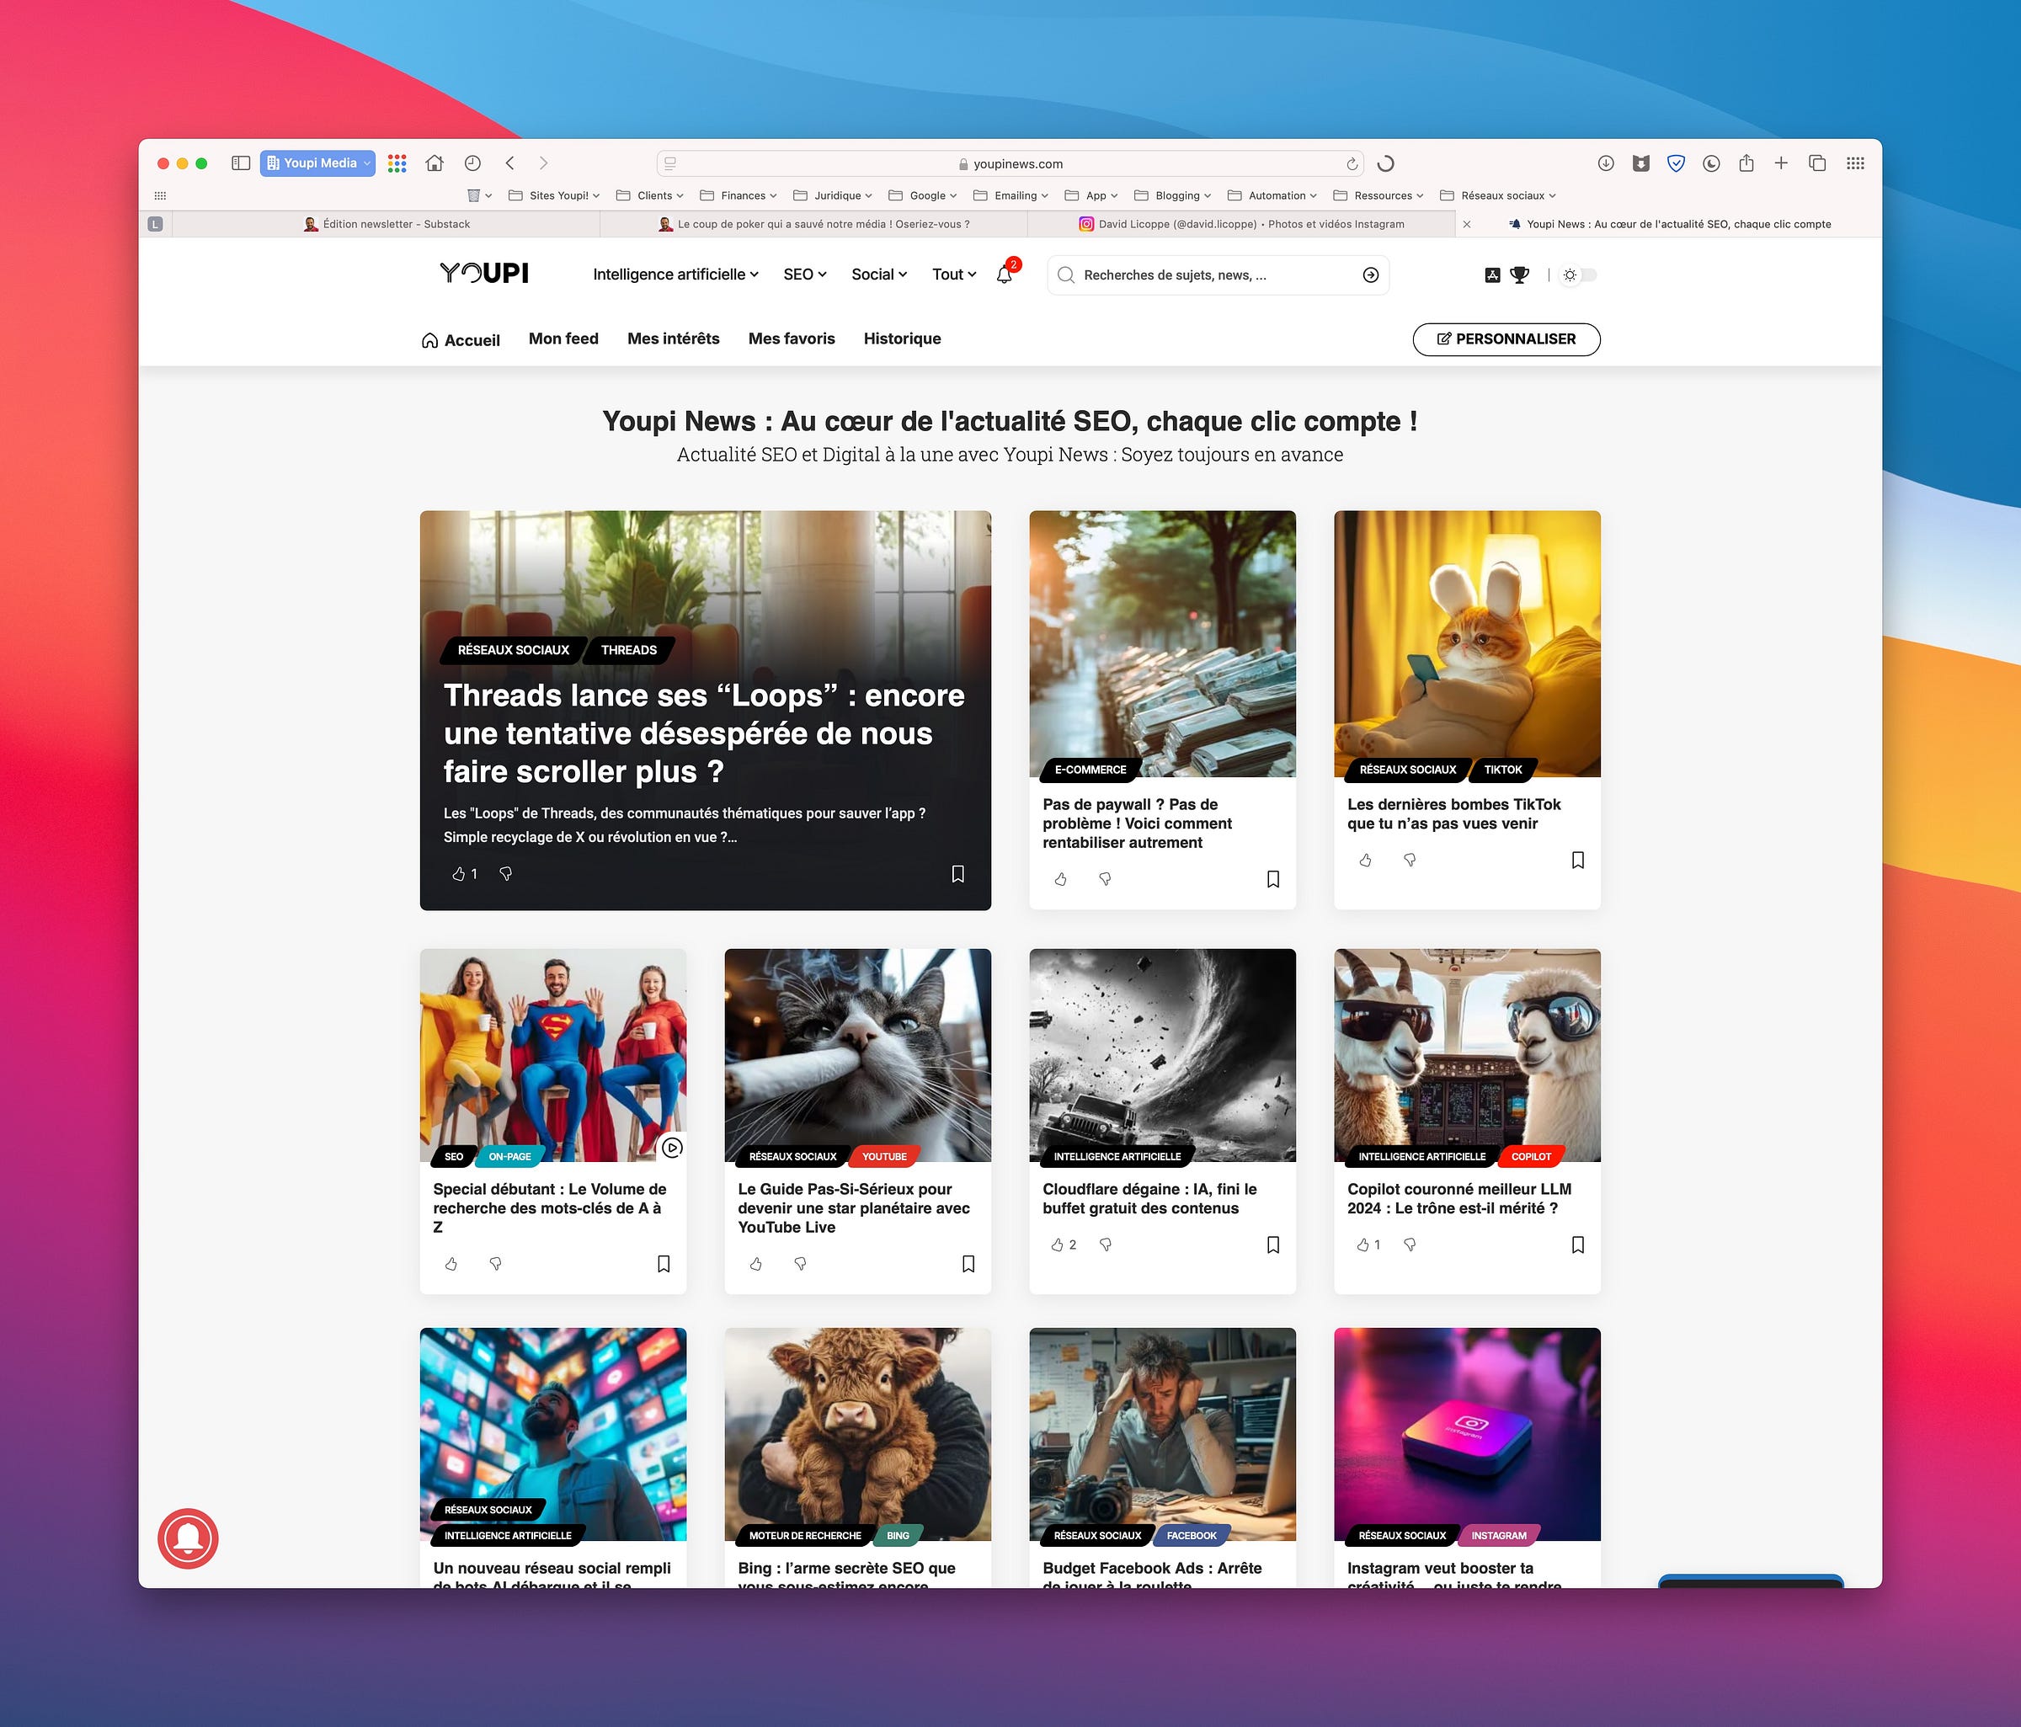Open the trophy icon in header
Viewport: 2021px width, 1727px height.
coord(1520,275)
